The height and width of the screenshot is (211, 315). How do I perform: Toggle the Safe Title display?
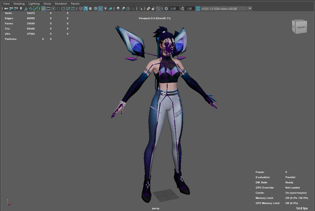pyautogui.click(x=73, y=8)
